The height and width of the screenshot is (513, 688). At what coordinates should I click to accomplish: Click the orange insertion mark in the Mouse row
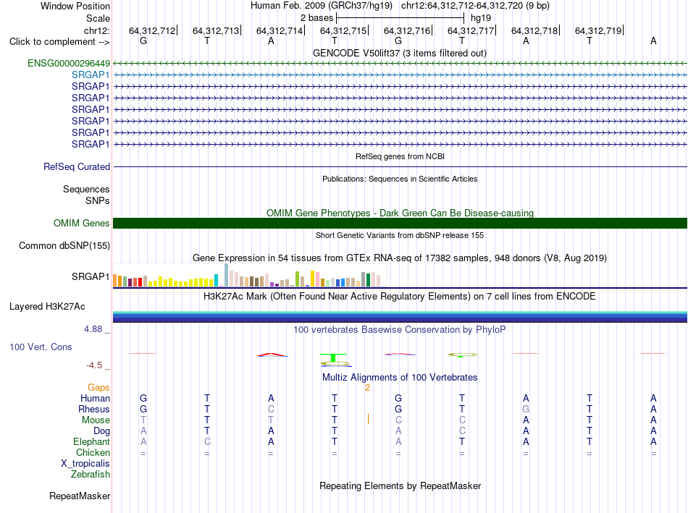[368, 419]
